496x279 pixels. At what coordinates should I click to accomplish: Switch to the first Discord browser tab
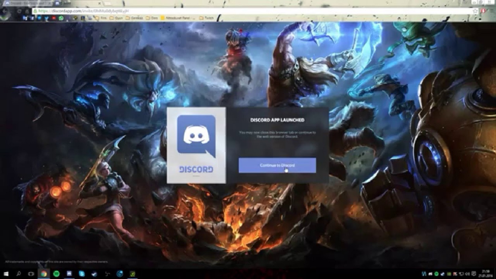tap(27, 3)
